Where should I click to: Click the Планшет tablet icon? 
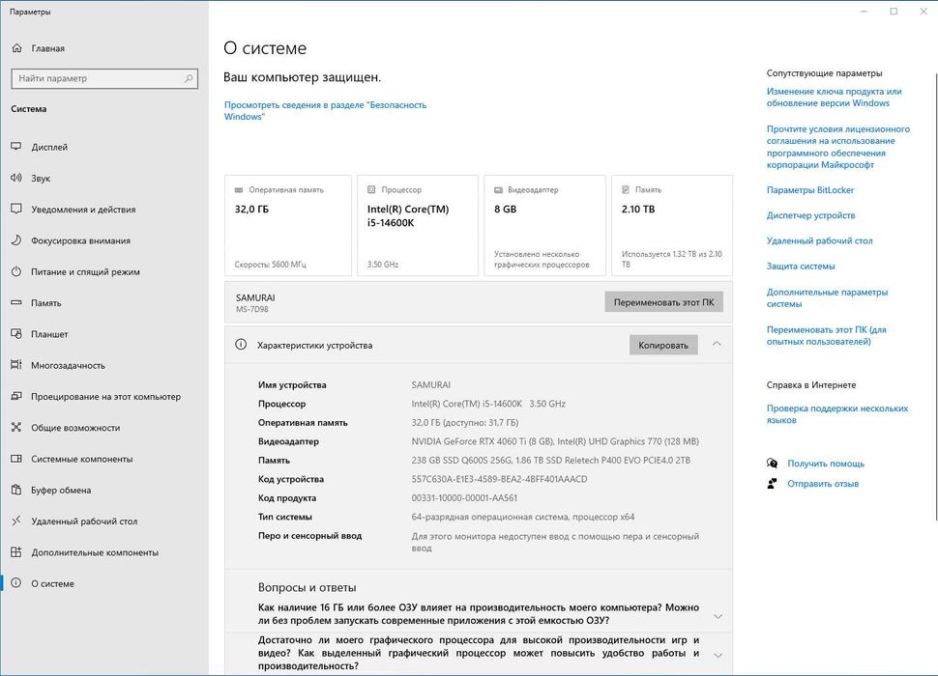pyautogui.click(x=16, y=334)
